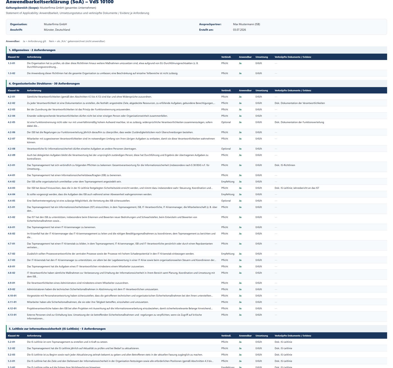393x368 pixels.
Task: Click "Empfehlung" in row 4.7-02
Action: pos(228,254)
